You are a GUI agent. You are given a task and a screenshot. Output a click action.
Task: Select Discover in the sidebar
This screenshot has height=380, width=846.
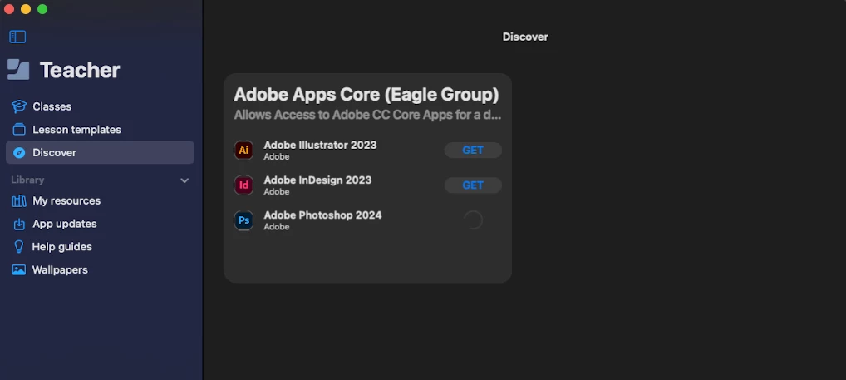100,153
